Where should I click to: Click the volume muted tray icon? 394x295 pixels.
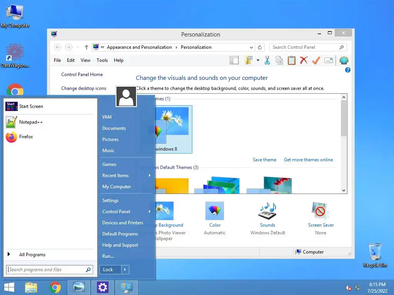348,288
